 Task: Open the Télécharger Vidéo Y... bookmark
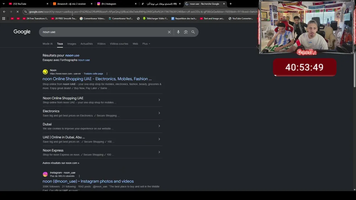click(x=155, y=19)
